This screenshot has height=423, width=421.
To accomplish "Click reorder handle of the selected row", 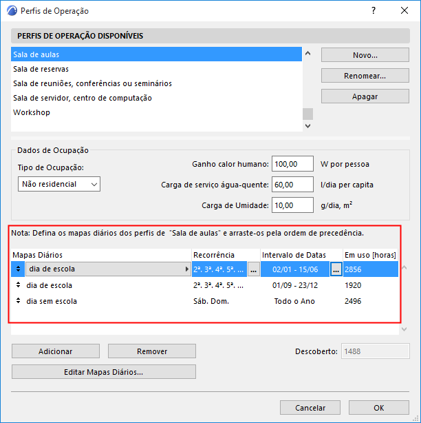I will [x=18, y=269].
